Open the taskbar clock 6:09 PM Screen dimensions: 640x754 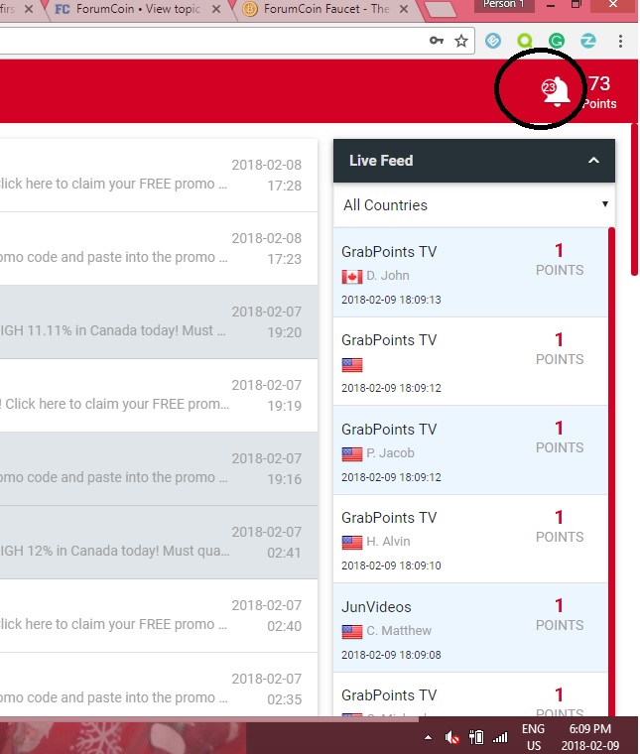click(x=590, y=737)
